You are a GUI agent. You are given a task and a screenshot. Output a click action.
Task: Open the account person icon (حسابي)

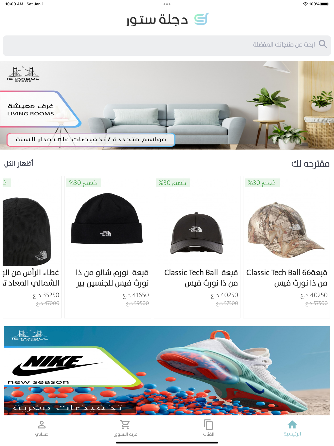coord(42,425)
